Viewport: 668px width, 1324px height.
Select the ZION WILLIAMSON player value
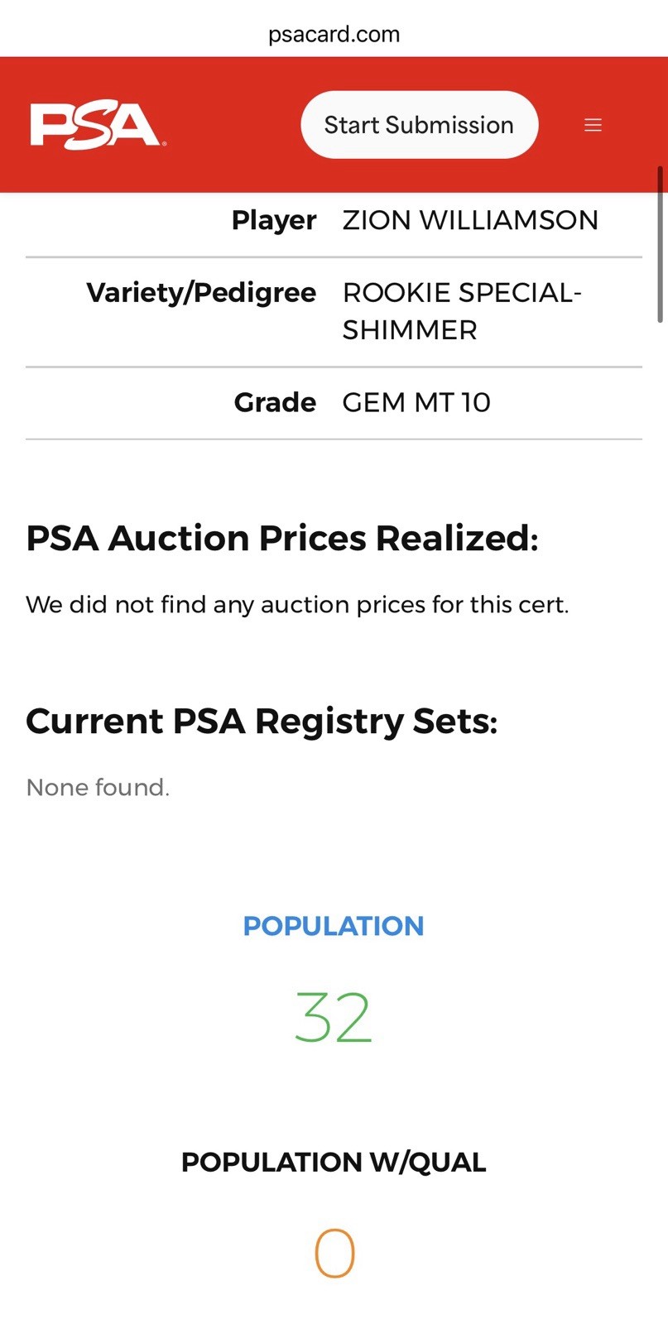tap(470, 220)
